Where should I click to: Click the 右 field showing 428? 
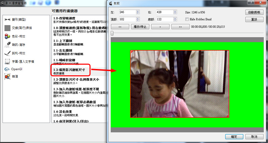click(165, 12)
